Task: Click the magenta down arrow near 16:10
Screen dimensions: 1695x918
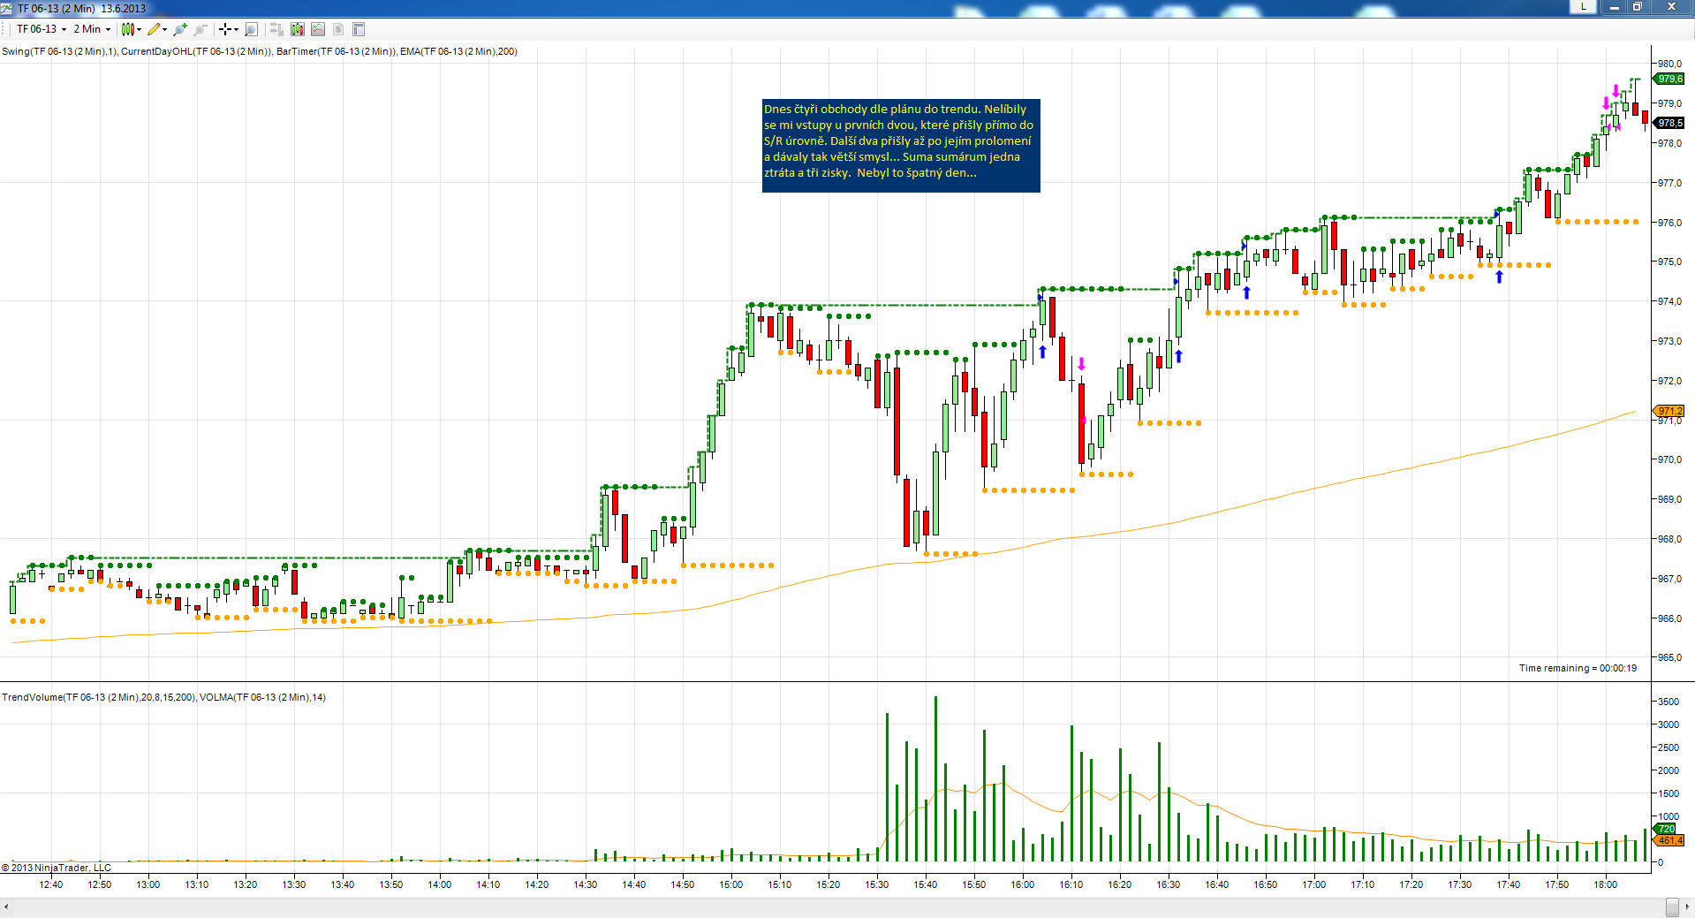Action: pos(1081,364)
